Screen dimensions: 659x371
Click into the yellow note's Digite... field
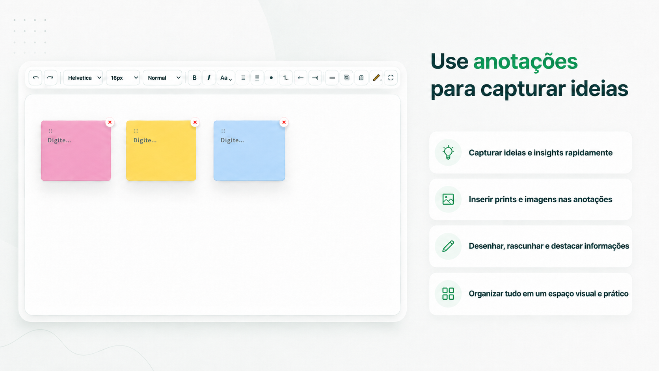[x=145, y=140]
